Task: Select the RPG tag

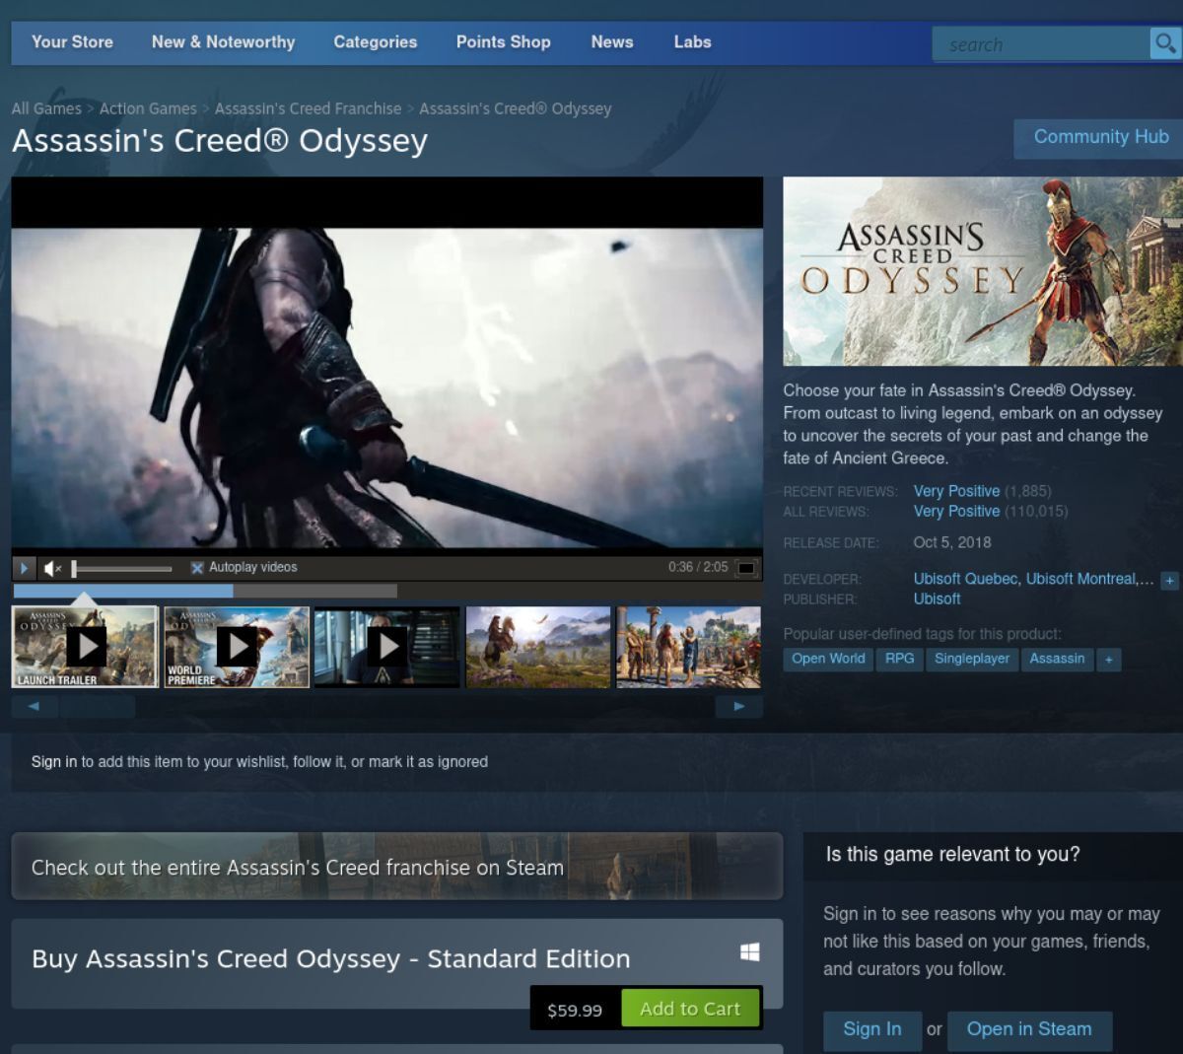Action: coord(899,660)
